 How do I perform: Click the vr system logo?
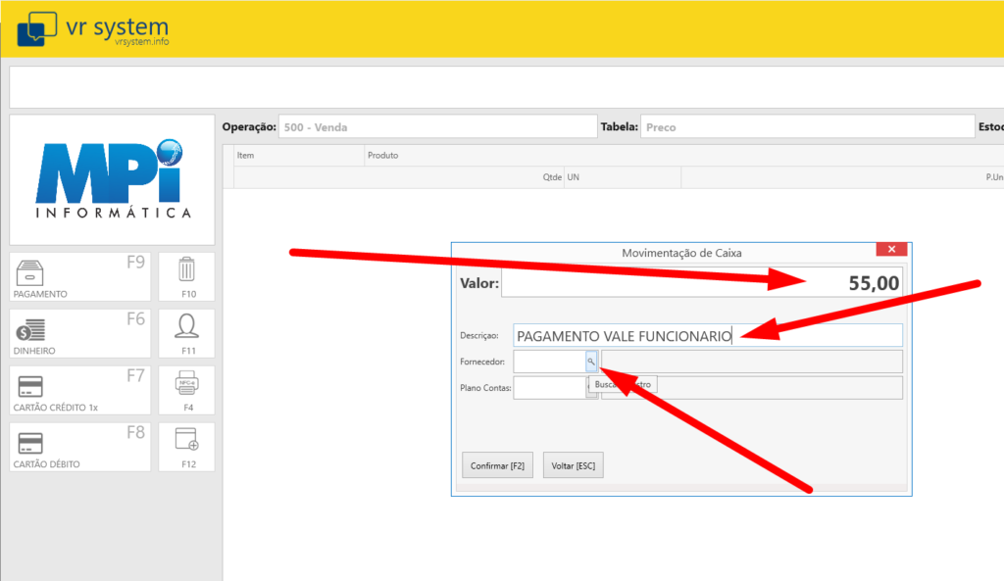tap(93, 30)
